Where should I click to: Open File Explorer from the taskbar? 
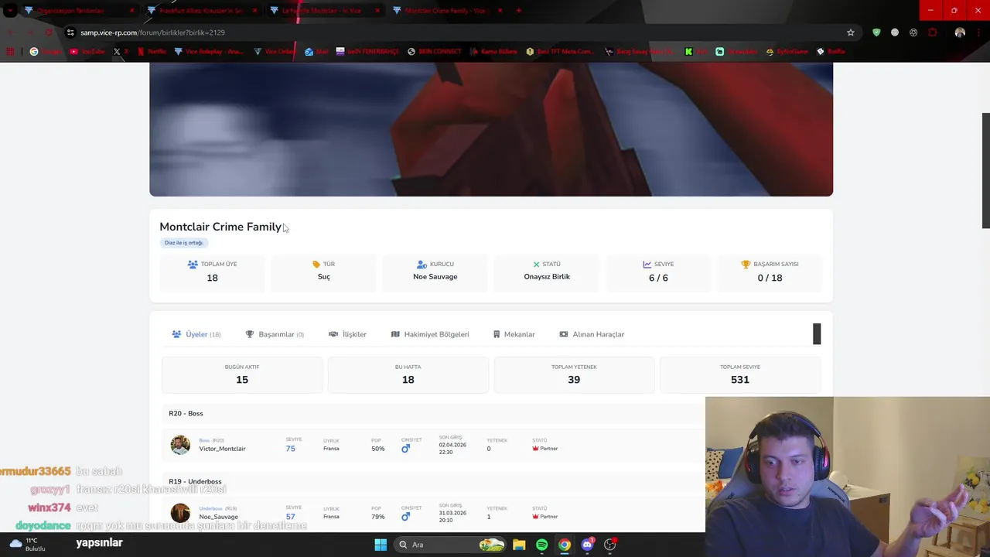519,545
